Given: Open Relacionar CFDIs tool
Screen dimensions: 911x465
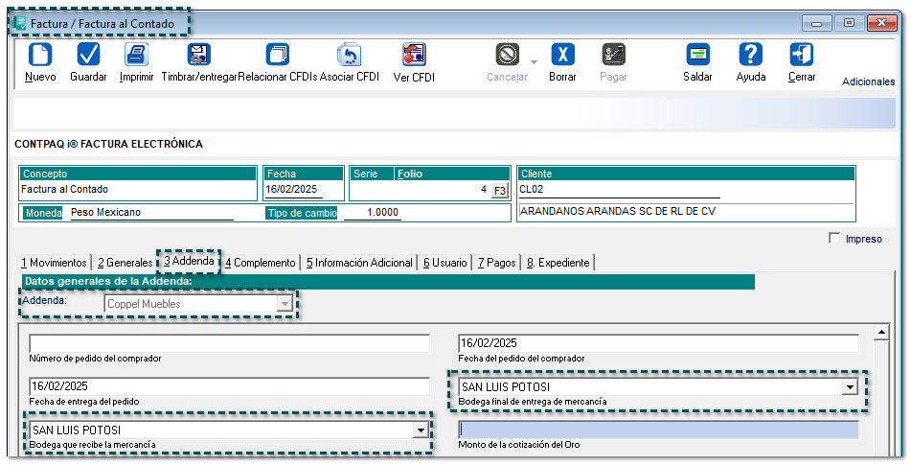Looking at the screenshot, I should click(x=278, y=55).
